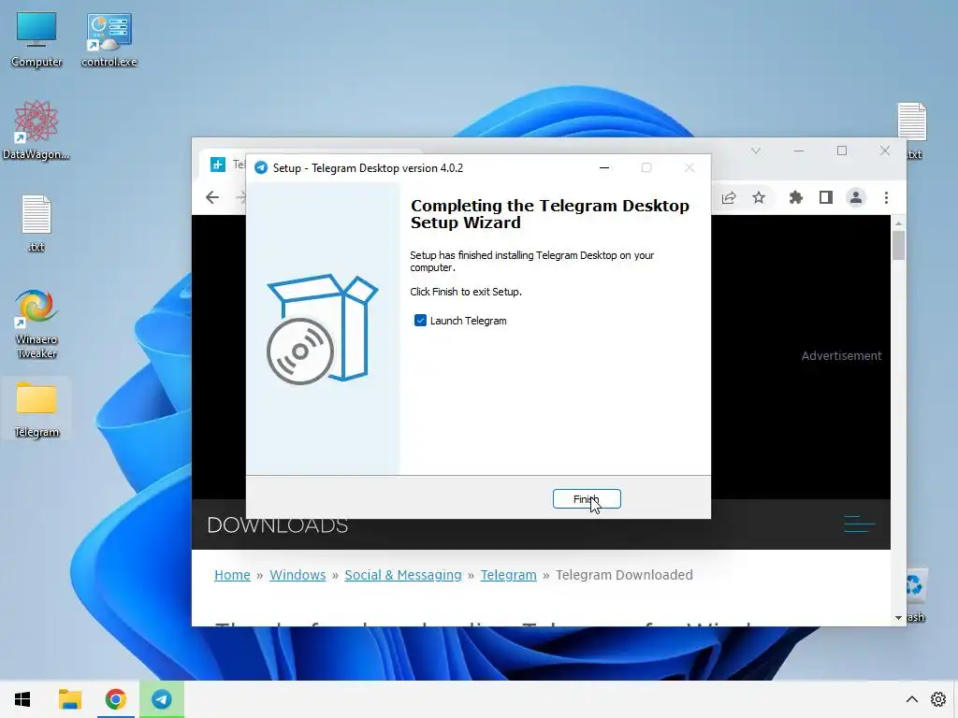This screenshot has width=958, height=718.
Task: Click 'Telegram Downloaded' breadcrumb text
Action: click(x=624, y=575)
